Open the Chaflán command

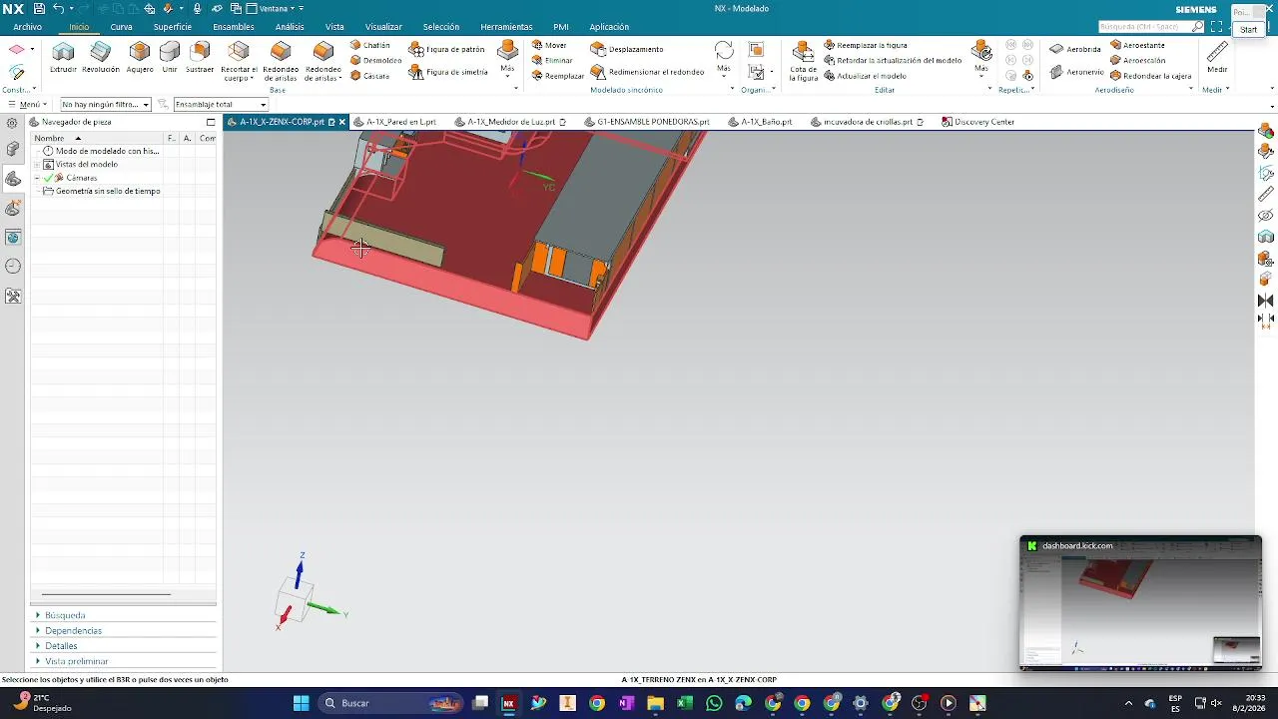point(370,45)
